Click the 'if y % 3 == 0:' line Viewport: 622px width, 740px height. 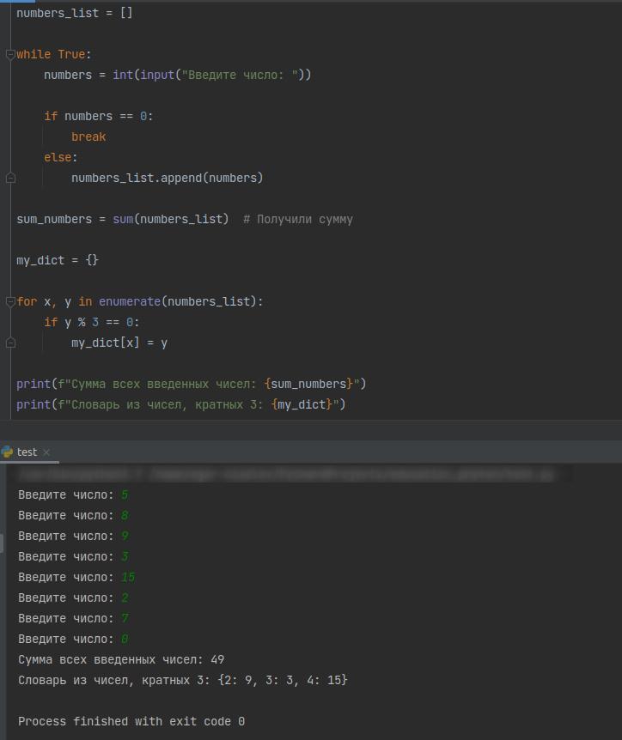[92, 322]
